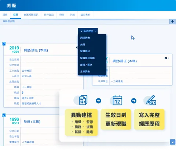Click the 工作地點 label in the 2019 card
The height and width of the screenshot is (150, 176).
[14, 71]
